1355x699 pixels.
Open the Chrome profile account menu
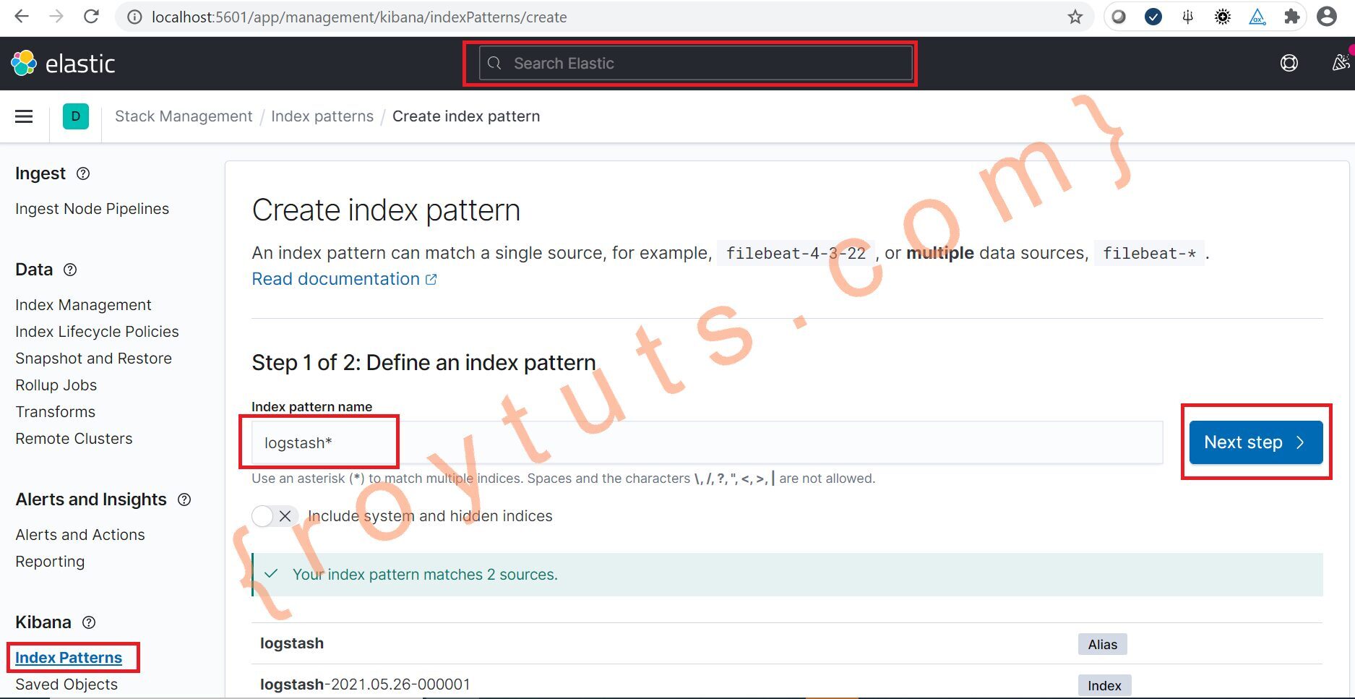pos(1327,17)
